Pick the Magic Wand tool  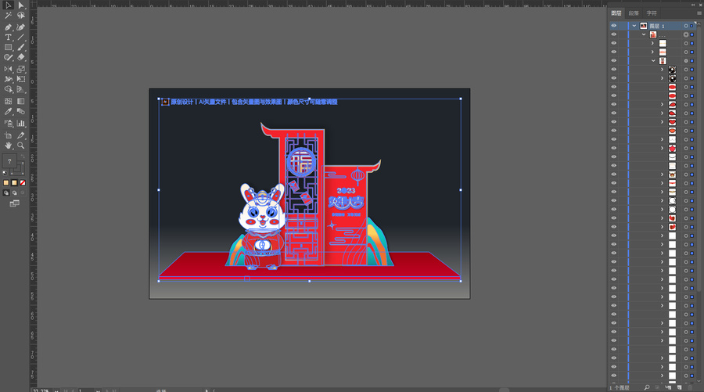[x=8, y=16]
